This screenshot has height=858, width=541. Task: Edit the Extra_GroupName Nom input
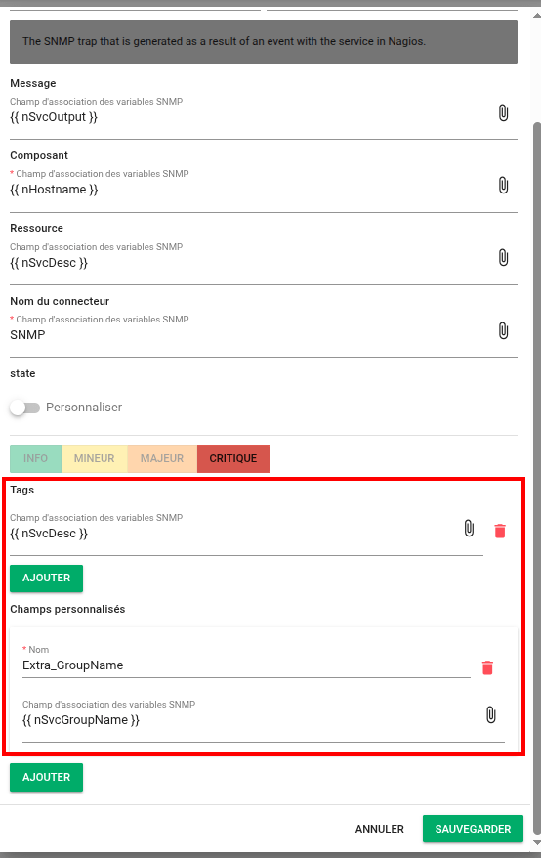click(246, 665)
